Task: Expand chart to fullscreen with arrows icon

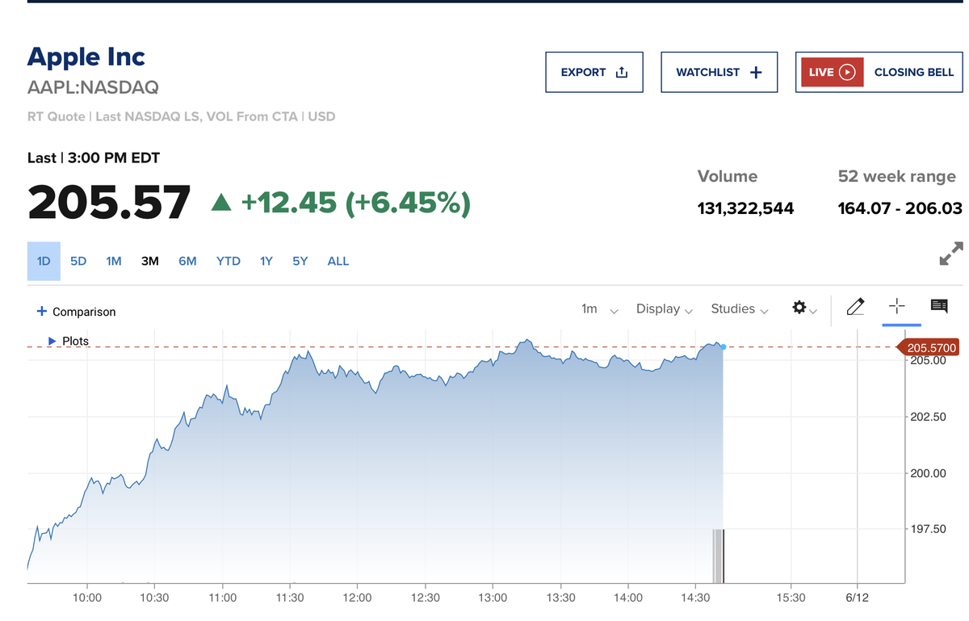Action: point(951,254)
